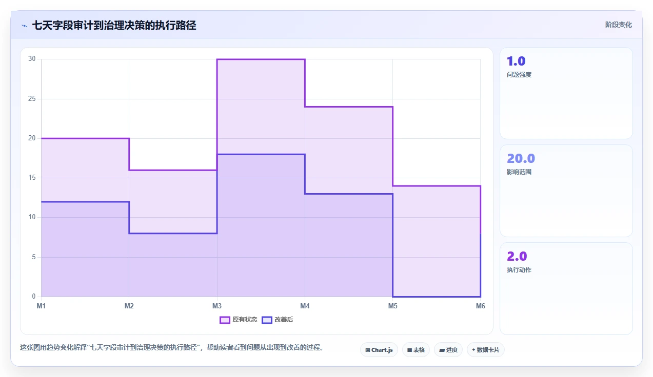Image resolution: width=653 pixels, height=377 pixels.
Task: Select the 1.0 问题强度 card
Action: tap(566, 93)
